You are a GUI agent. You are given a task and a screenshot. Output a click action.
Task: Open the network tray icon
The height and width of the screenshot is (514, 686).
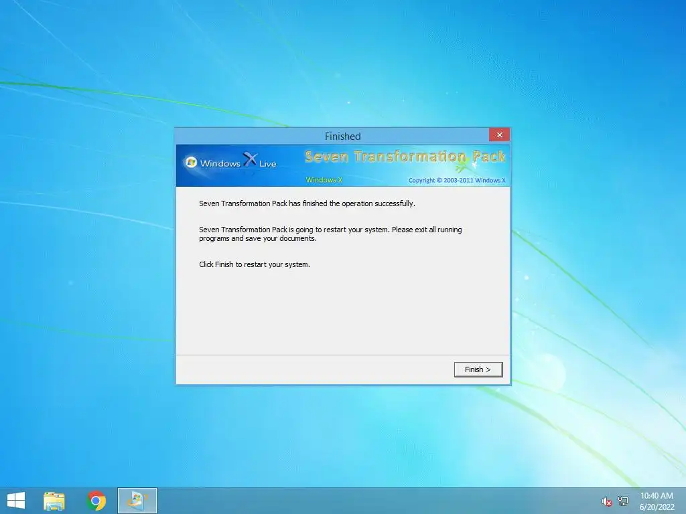click(622, 501)
